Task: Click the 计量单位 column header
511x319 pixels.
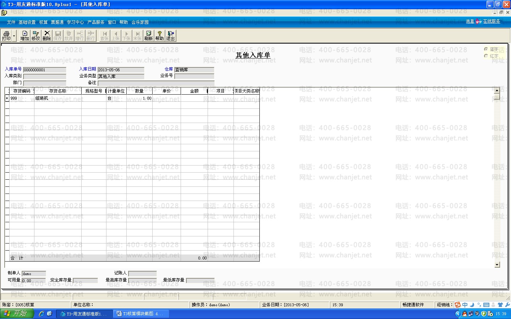Action: click(116, 91)
